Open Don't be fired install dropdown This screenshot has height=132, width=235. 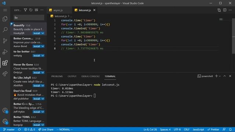pos(43,99)
